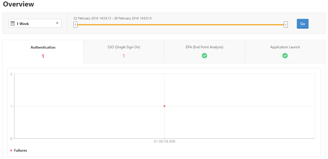This screenshot has height=159, width=328.
Task: Click the y-axis label 1
Action: click(x=11, y=106)
